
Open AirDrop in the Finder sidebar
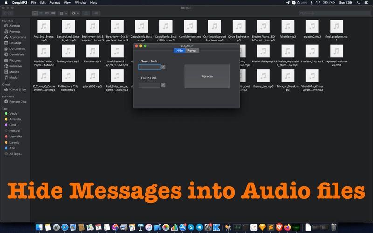coord(14,26)
